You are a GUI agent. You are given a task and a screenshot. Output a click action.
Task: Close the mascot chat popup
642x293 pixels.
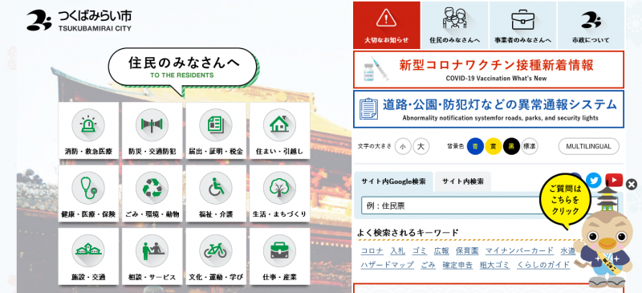click(x=632, y=185)
